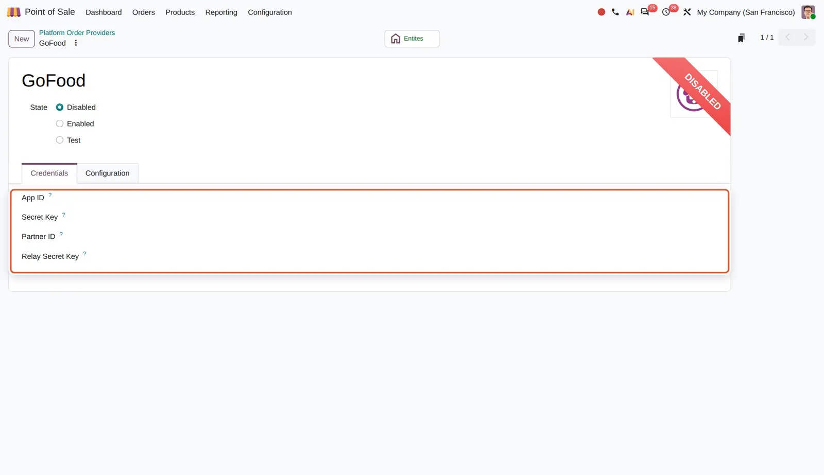The width and height of the screenshot is (824, 475).
Task: Click the Entites stat button
Action: pos(412,39)
